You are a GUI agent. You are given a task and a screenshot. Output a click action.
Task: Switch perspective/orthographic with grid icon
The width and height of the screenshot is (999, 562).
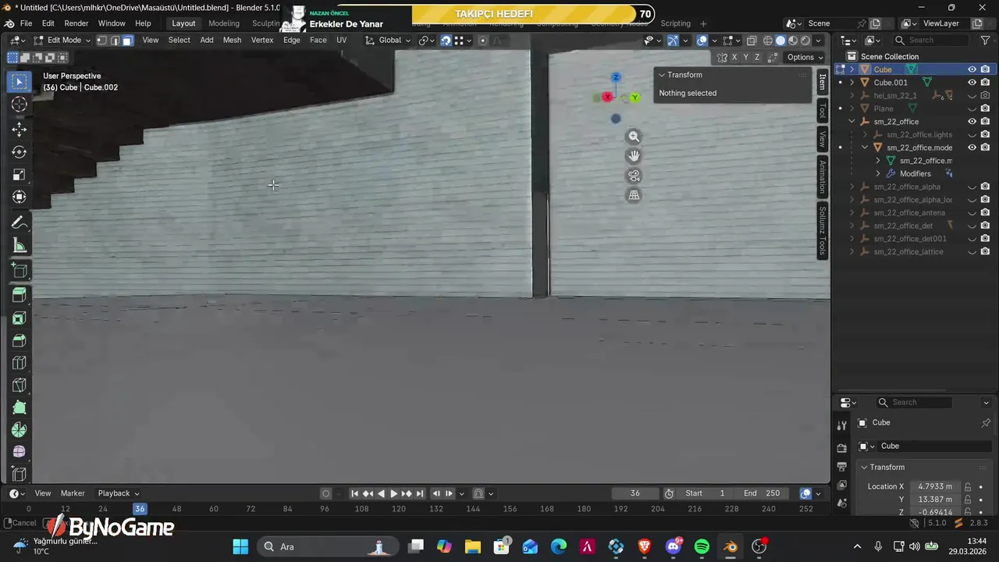pos(634,195)
